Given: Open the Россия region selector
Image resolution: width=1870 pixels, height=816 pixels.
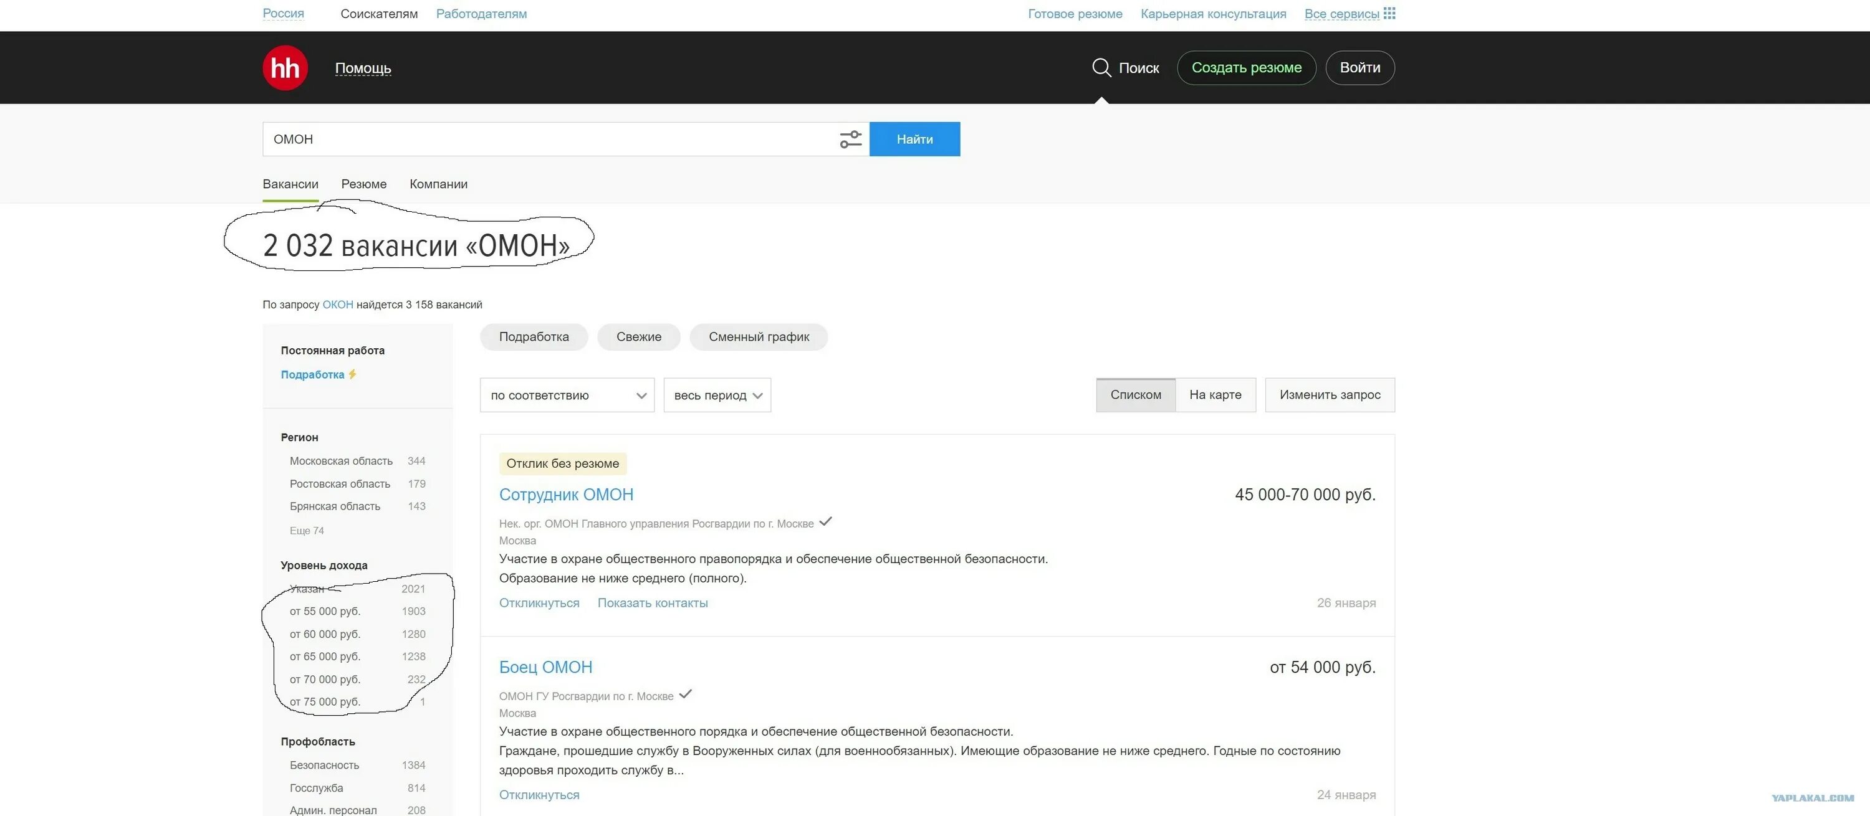Looking at the screenshot, I should (x=283, y=13).
